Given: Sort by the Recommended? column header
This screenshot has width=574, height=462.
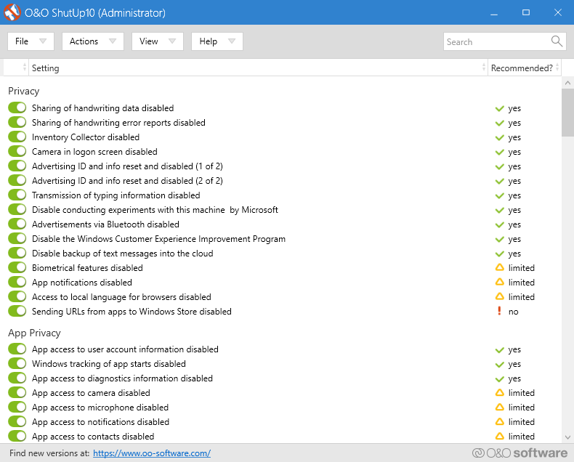Looking at the screenshot, I should pyautogui.click(x=524, y=68).
